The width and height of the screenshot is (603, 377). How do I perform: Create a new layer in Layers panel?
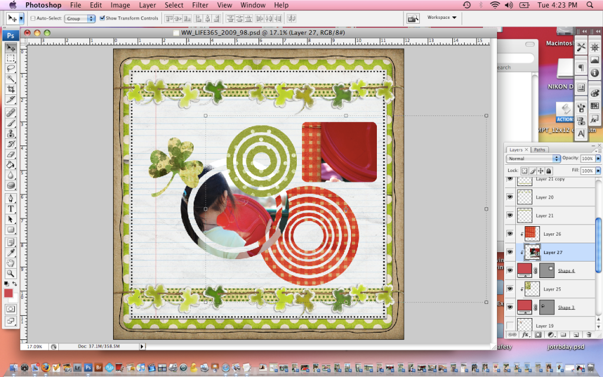coord(576,335)
